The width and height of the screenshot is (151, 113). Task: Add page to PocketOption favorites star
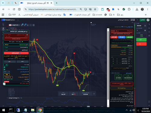click(x=18, y=20)
